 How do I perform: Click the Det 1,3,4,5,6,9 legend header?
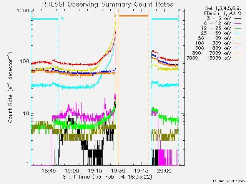click(x=223, y=8)
